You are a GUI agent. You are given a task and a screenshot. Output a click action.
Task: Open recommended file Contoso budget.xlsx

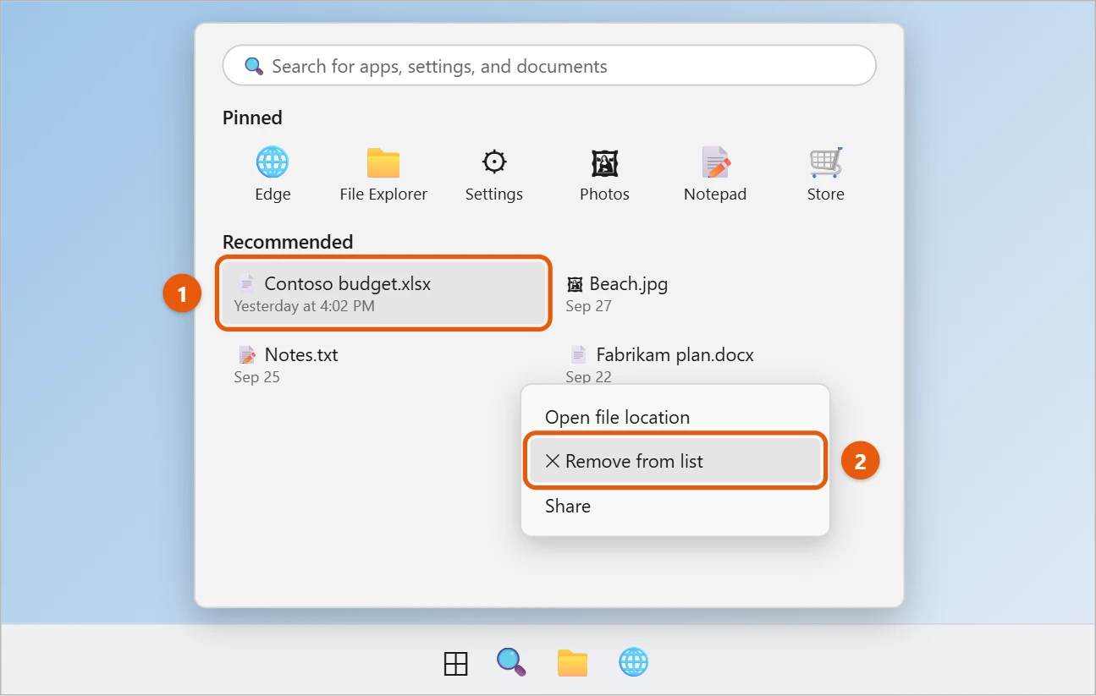click(384, 293)
